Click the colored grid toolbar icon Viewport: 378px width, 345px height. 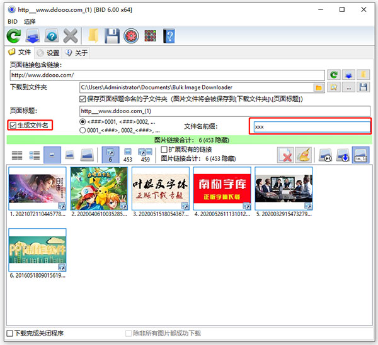click(150, 36)
